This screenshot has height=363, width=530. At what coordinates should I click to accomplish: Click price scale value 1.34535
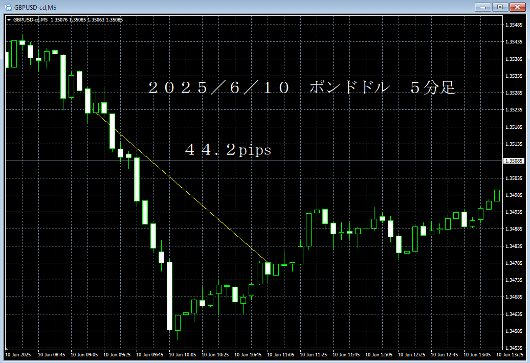point(514,348)
